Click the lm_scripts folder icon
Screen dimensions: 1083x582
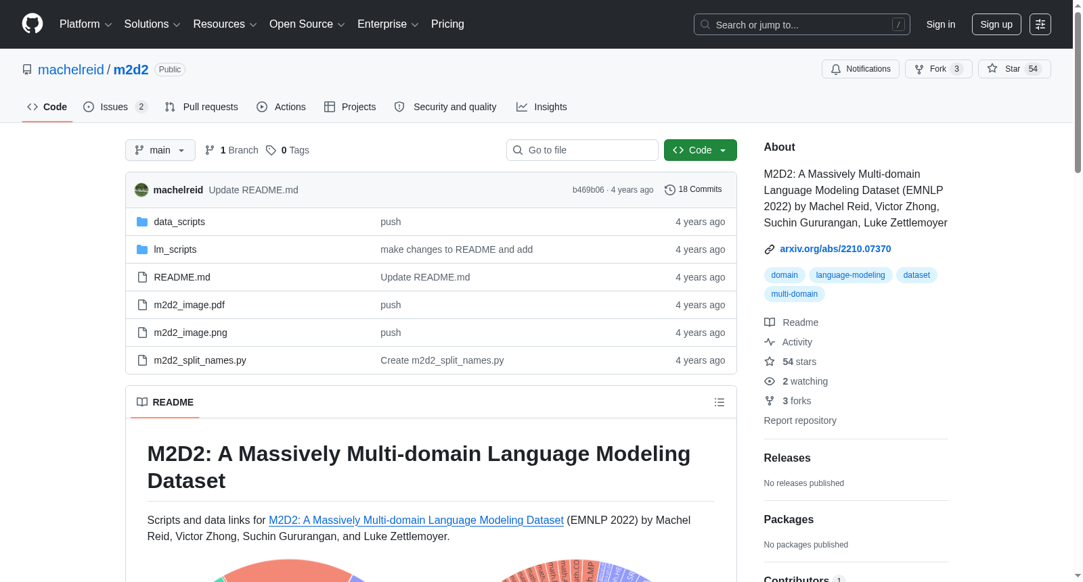click(x=142, y=249)
